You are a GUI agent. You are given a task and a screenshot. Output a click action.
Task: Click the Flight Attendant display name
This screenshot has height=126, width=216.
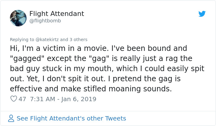(56, 14)
